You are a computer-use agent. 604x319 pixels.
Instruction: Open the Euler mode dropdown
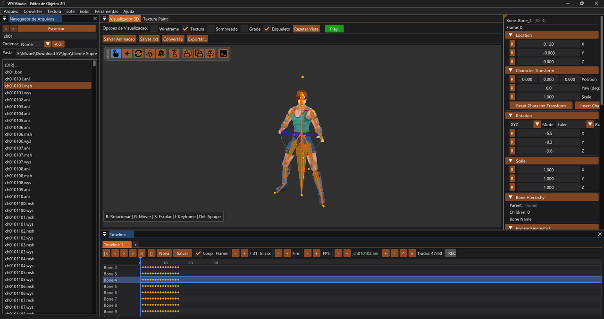tap(590, 124)
